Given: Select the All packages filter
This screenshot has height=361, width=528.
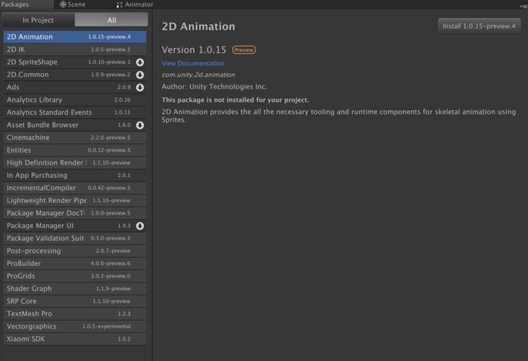Looking at the screenshot, I should 111,20.
